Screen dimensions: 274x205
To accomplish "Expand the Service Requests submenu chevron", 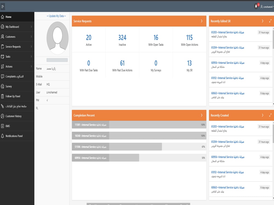I will [31, 46].
